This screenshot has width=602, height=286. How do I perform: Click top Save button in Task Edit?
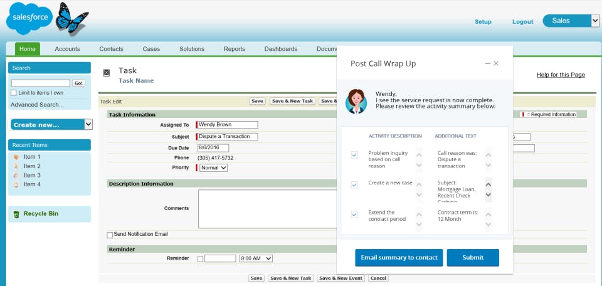[x=257, y=101]
